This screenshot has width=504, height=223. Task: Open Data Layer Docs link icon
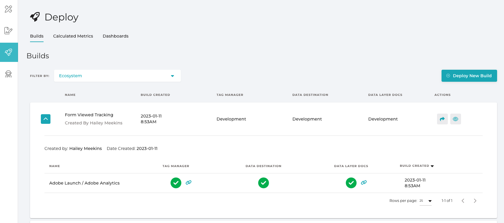point(364,182)
